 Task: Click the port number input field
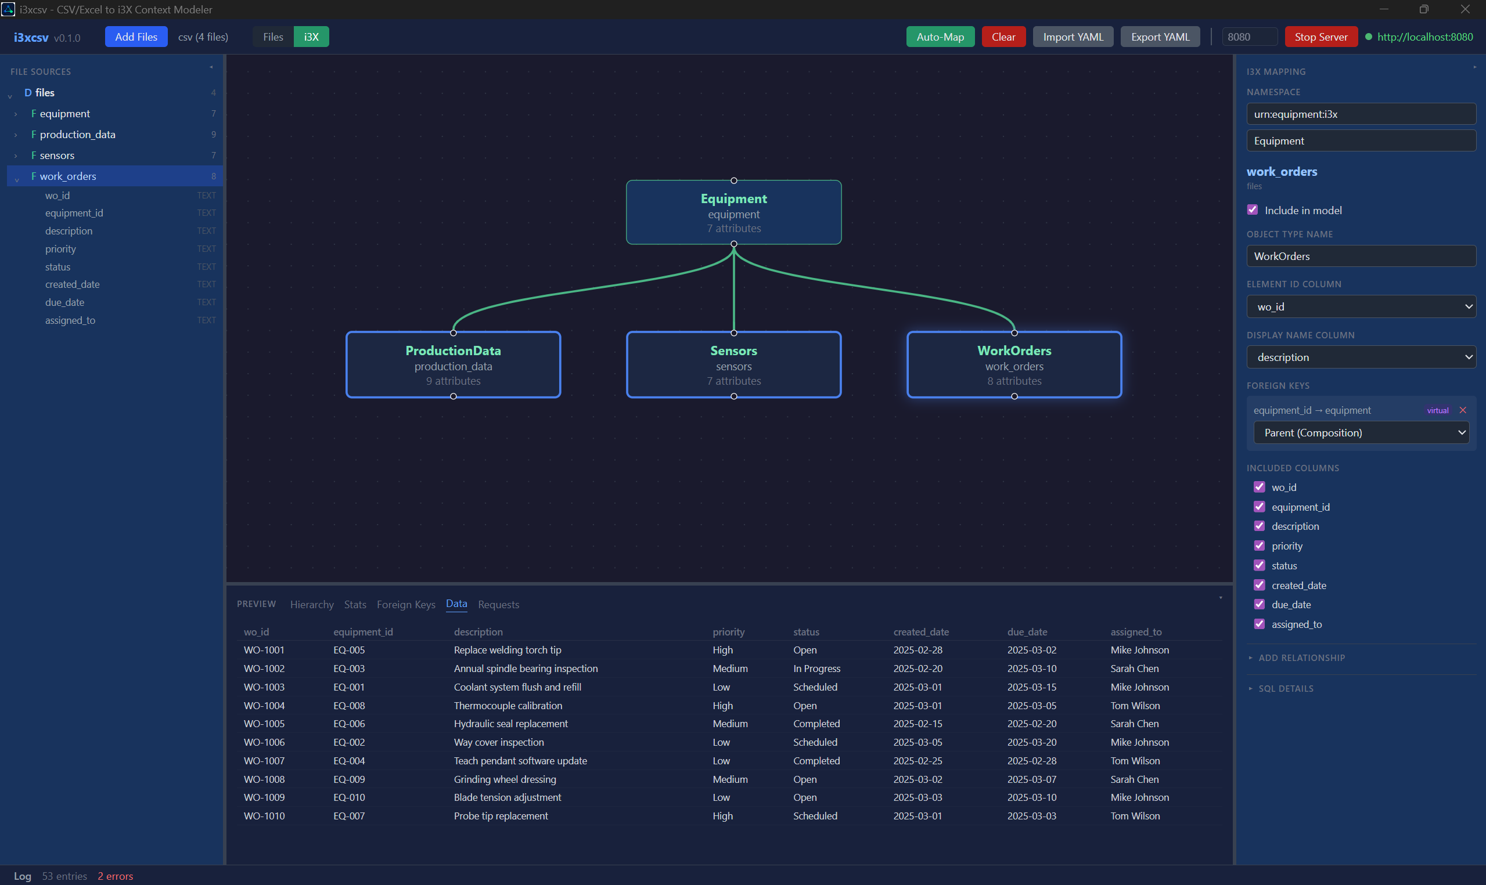coord(1249,37)
